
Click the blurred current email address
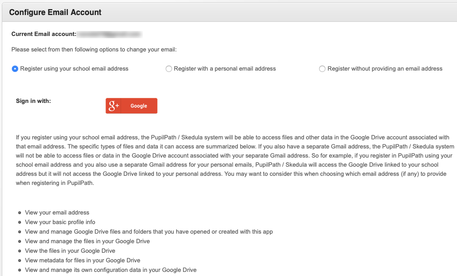click(110, 35)
